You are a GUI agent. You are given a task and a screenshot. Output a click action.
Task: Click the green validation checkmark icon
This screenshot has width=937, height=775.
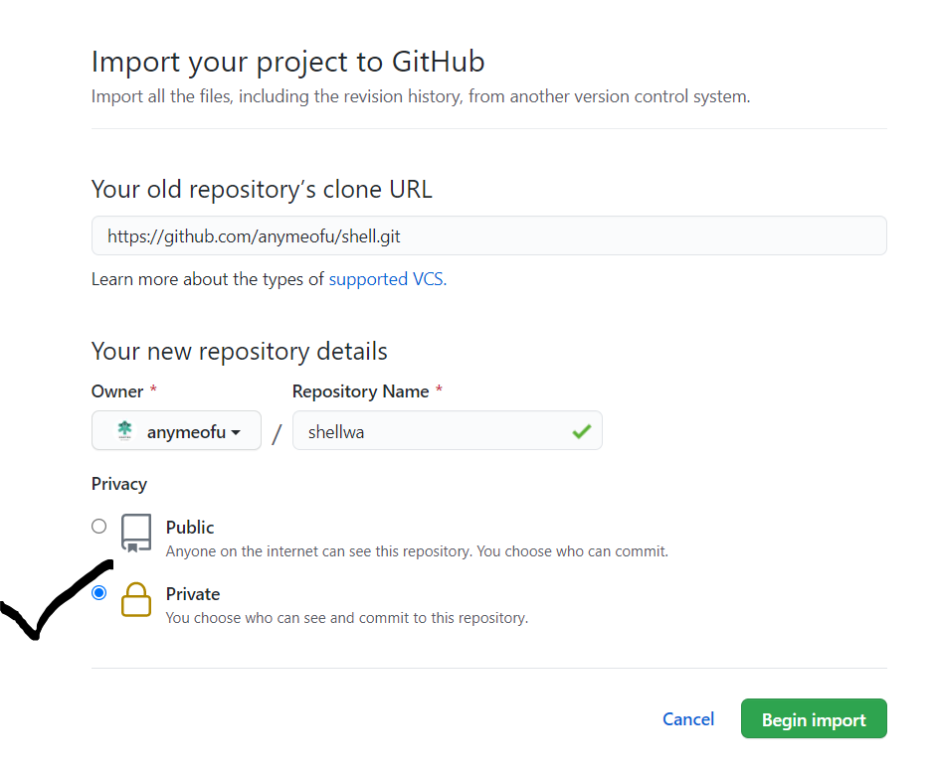[581, 431]
